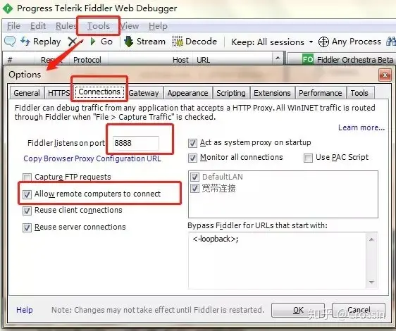This screenshot has height=331, width=396.
Task: Open the View menu
Action: click(130, 26)
